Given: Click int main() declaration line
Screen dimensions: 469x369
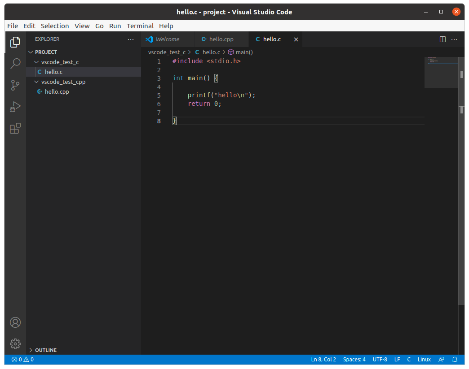Looking at the screenshot, I should click(195, 78).
